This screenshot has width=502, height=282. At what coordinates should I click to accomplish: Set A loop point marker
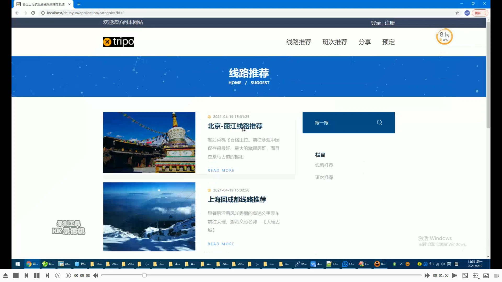pos(58,275)
